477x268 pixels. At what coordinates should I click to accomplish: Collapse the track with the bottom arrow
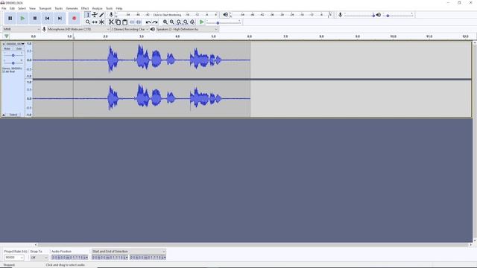pos(4,115)
